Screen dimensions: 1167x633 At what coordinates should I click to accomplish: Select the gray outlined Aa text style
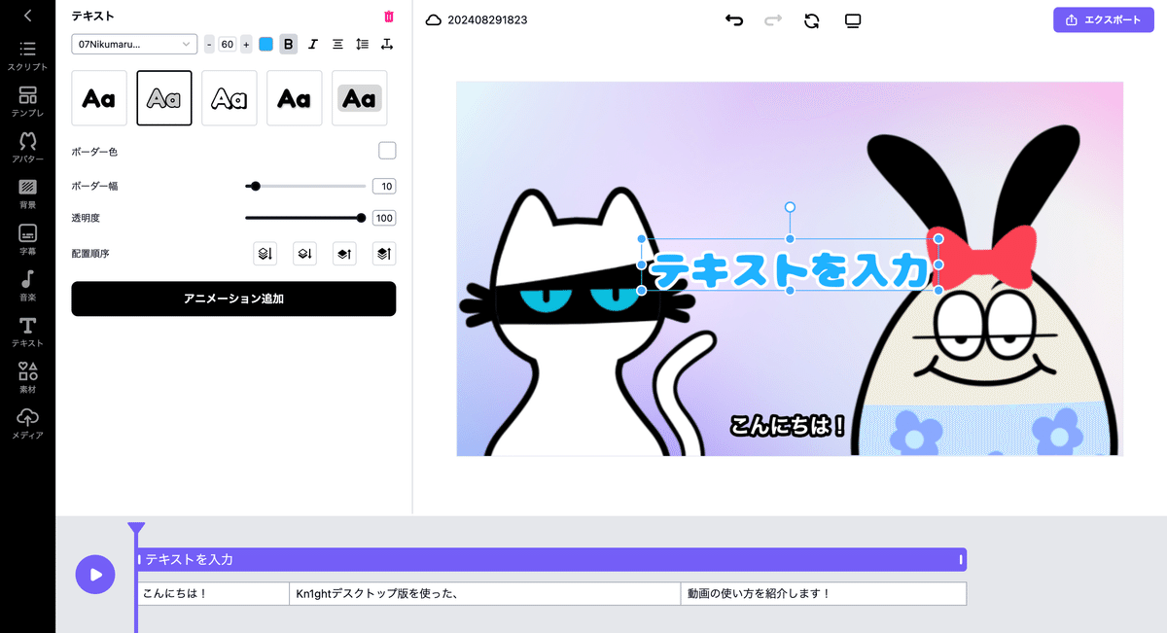click(x=164, y=98)
